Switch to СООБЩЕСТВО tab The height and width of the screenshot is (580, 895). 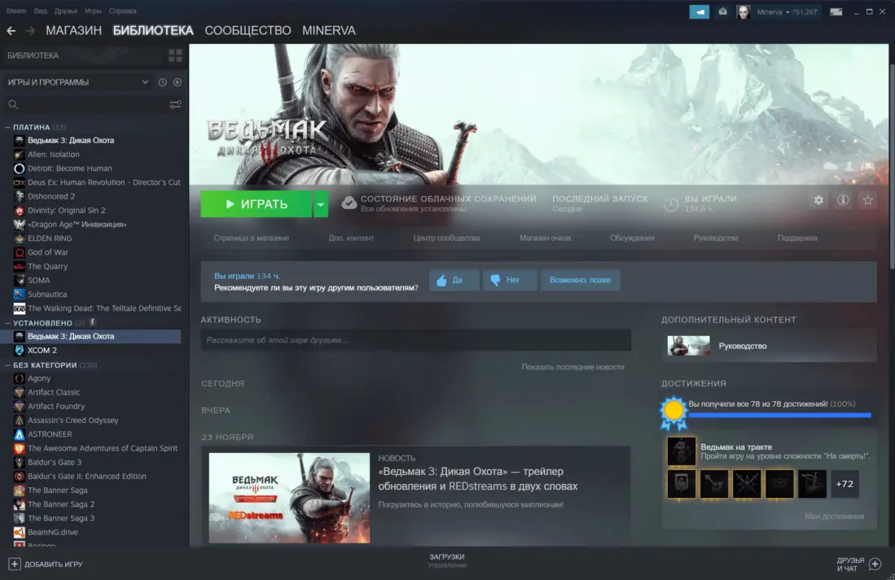(248, 31)
